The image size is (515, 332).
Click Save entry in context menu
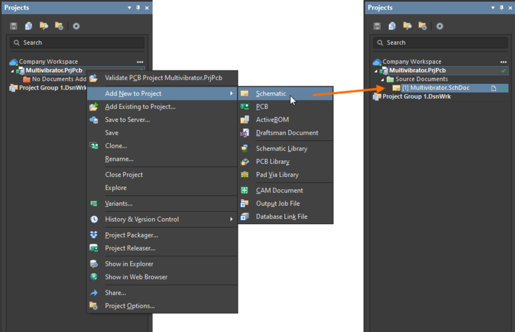[x=162, y=133]
